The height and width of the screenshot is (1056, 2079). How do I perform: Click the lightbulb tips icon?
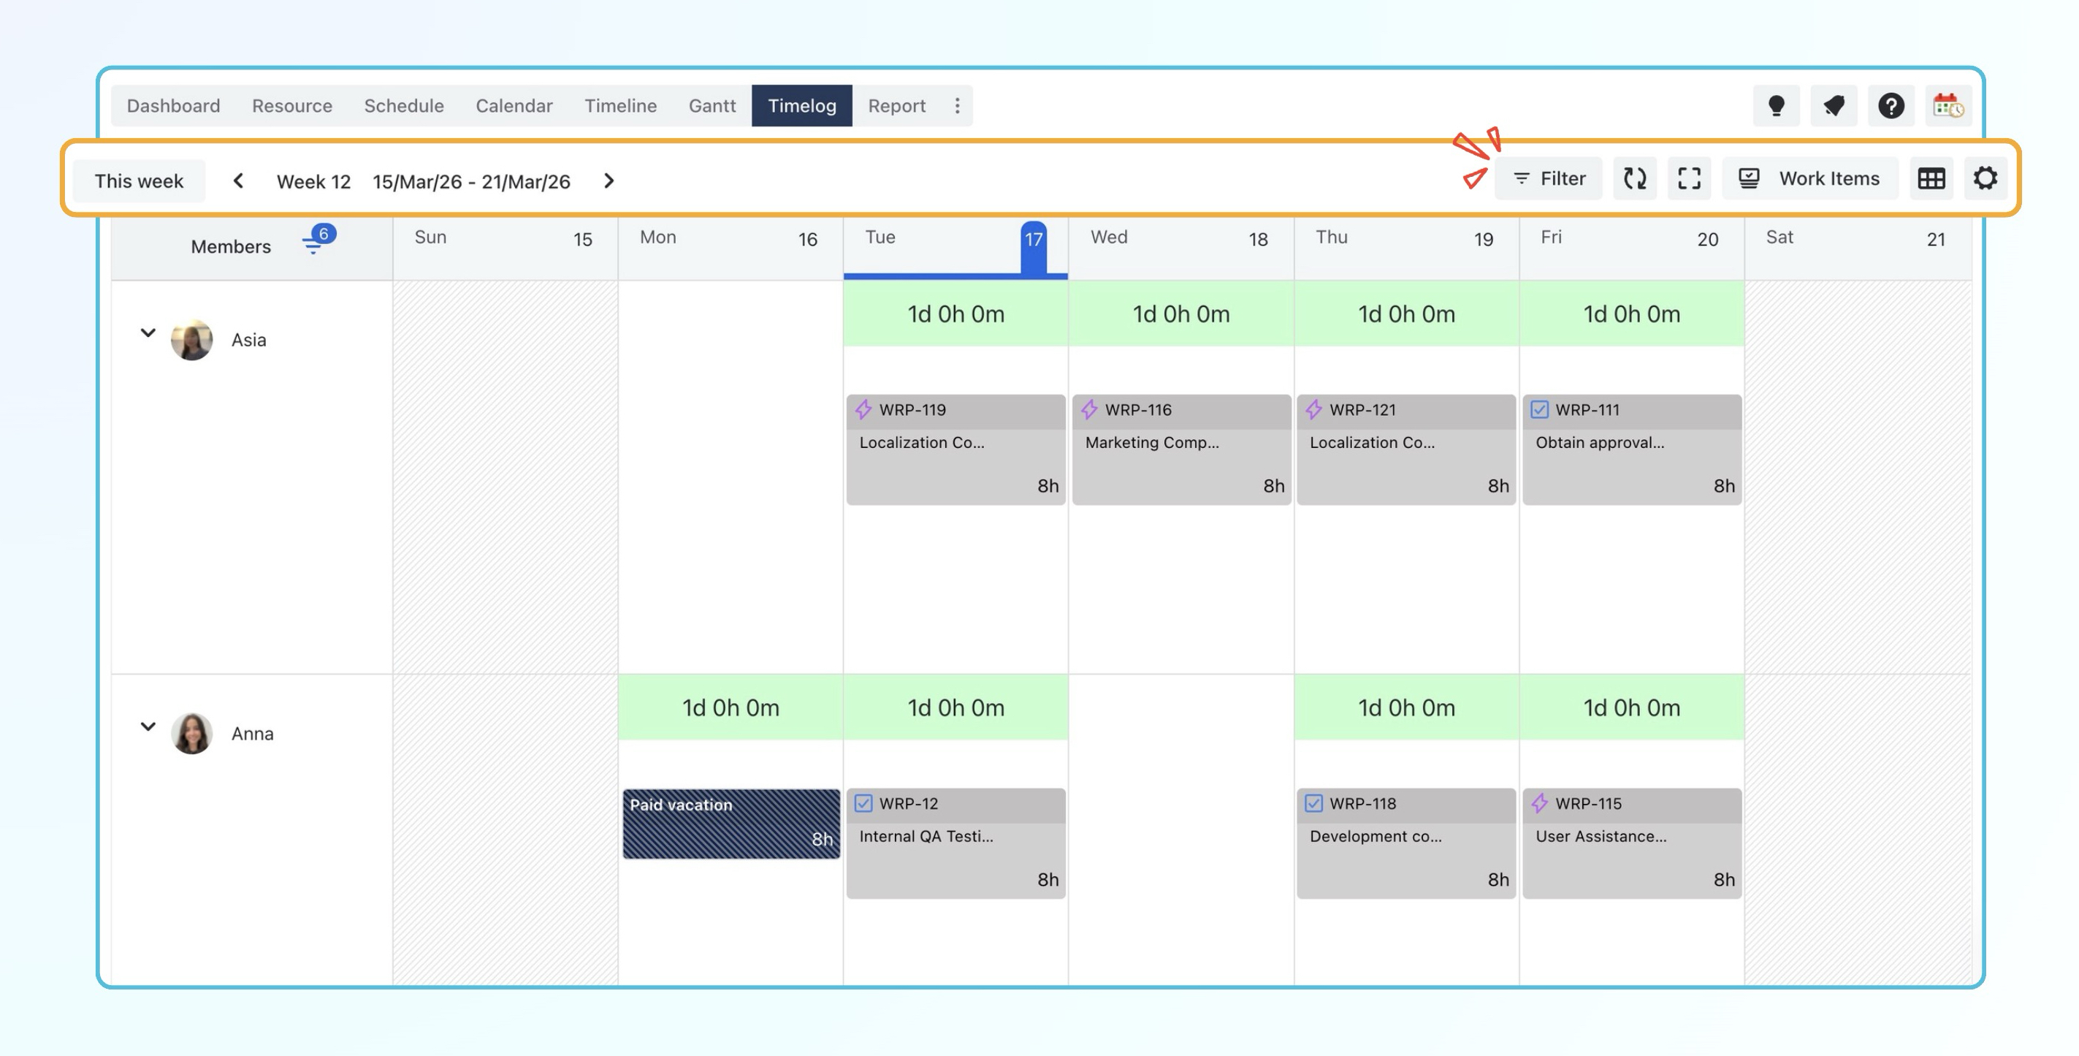pyautogui.click(x=1776, y=106)
